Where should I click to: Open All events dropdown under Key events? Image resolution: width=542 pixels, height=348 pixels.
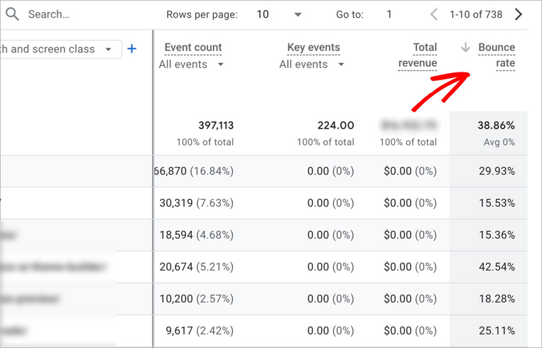pos(312,65)
